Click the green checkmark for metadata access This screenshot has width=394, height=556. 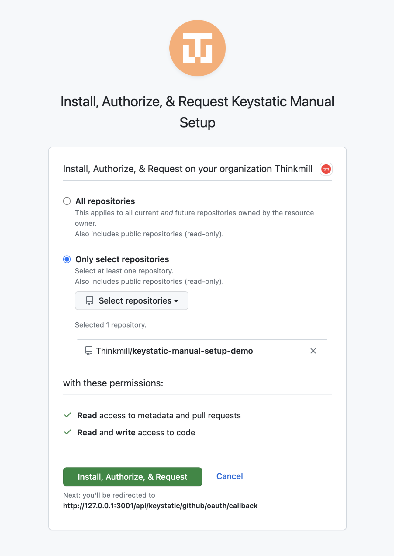68,415
